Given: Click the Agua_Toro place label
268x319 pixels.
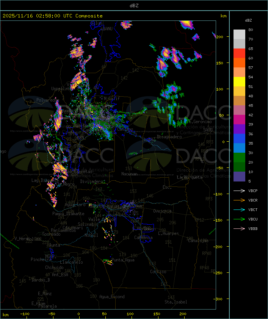Looking at the screenshot, I should pyautogui.click(x=75, y=205).
